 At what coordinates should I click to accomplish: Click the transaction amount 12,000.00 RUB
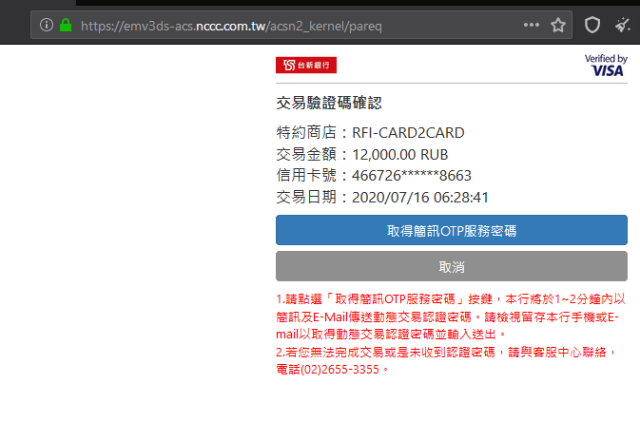[400, 155]
